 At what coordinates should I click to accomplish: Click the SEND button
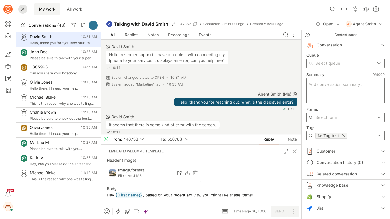click(x=279, y=211)
